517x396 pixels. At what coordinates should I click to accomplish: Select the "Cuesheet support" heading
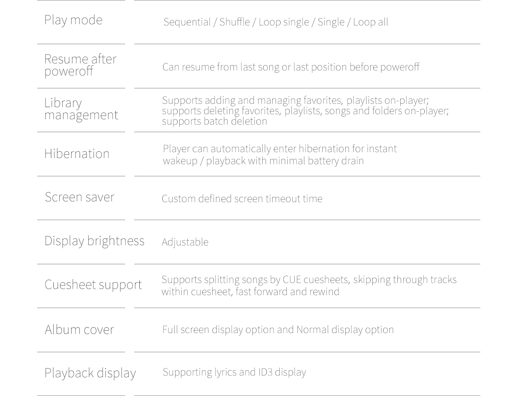tap(93, 284)
